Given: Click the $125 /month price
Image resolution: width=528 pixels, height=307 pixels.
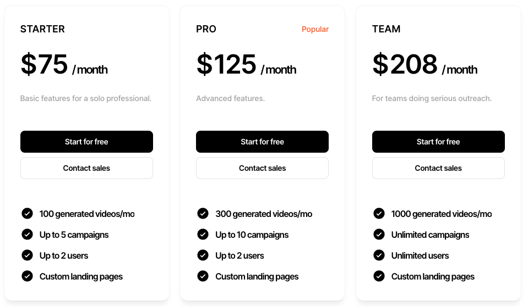Looking at the screenshot, I should click(x=246, y=65).
